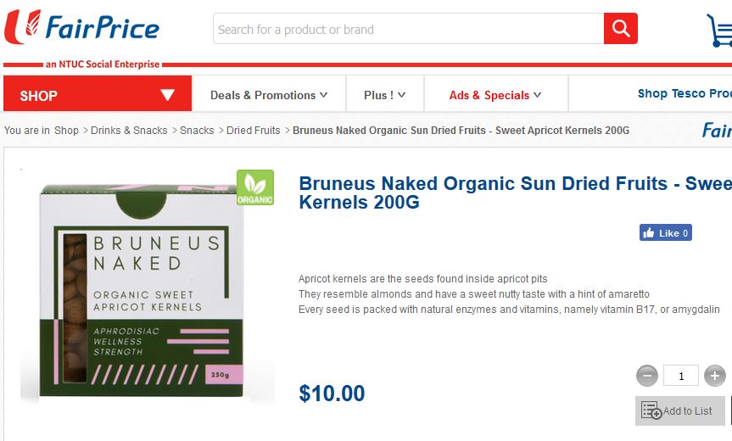The image size is (732, 441).
Task: Expand the red SHOP dropdown menu
Action: pyautogui.click(x=98, y=95)
